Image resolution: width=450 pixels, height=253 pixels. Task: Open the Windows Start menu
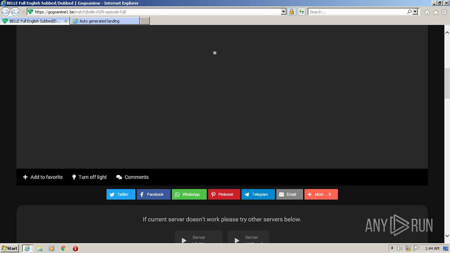point(10,248)
